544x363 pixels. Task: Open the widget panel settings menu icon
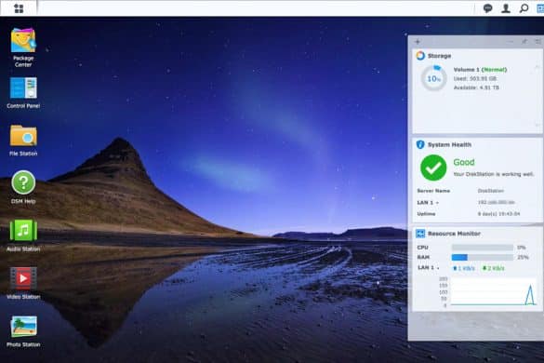coord(537,42)
